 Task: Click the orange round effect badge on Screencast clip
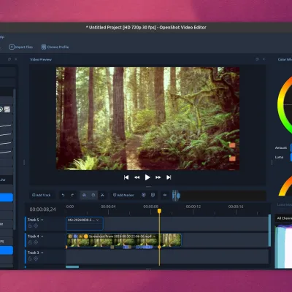86,237
